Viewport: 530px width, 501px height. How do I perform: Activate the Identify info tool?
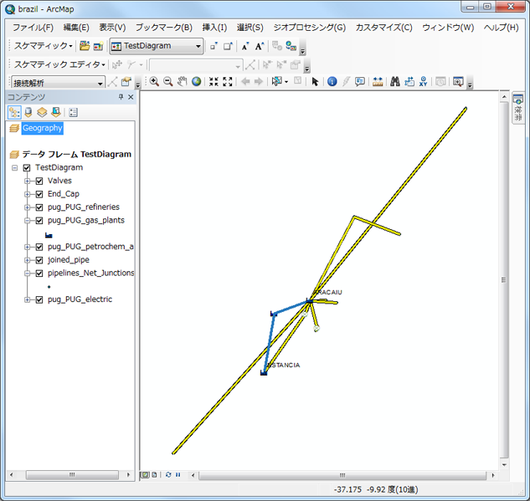tap(332, 82)
